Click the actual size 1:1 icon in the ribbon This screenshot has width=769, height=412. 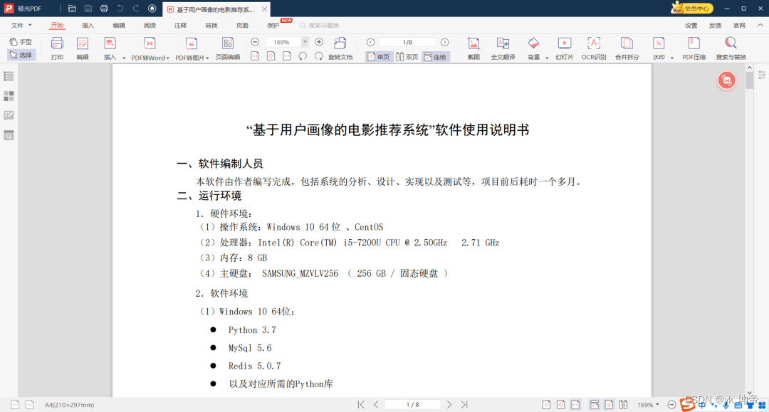[255, 56]
